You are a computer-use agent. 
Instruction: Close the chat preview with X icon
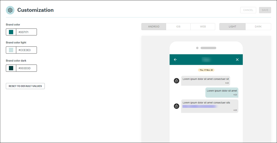(237, 59)
